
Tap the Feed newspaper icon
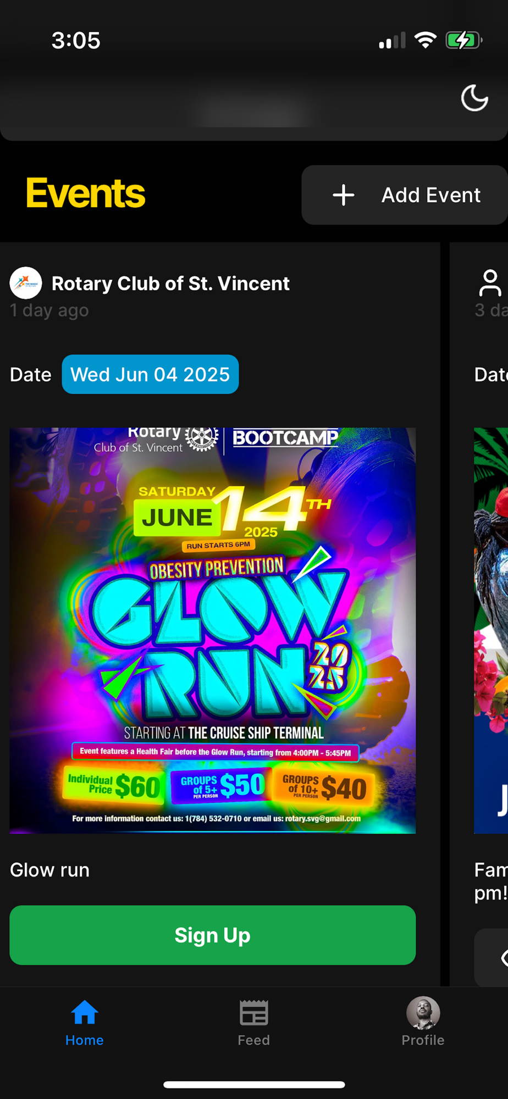(254, 1013)
